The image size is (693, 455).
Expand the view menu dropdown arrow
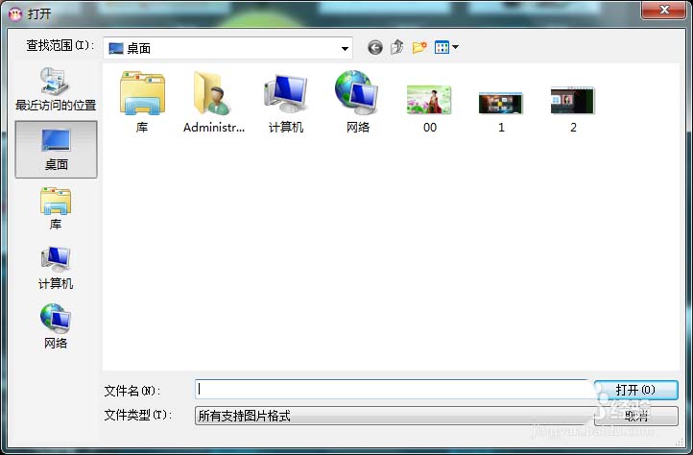(x=455, y=47)
